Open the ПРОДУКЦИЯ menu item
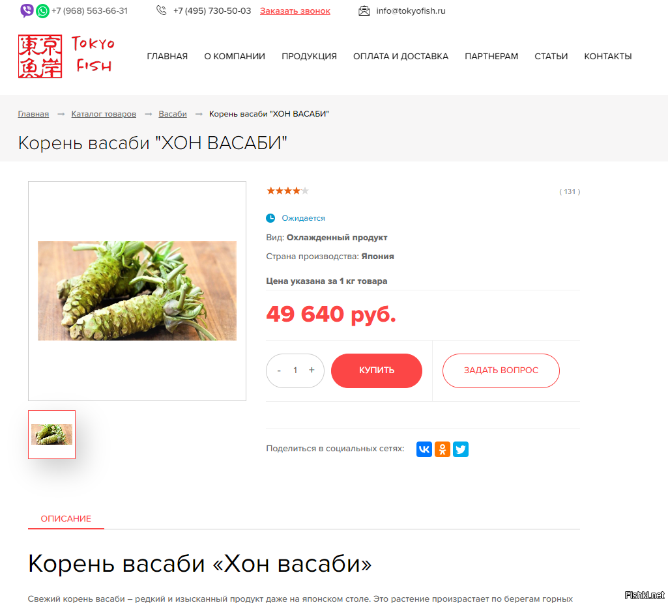The image size is (668, 603). tap(310, 56)
